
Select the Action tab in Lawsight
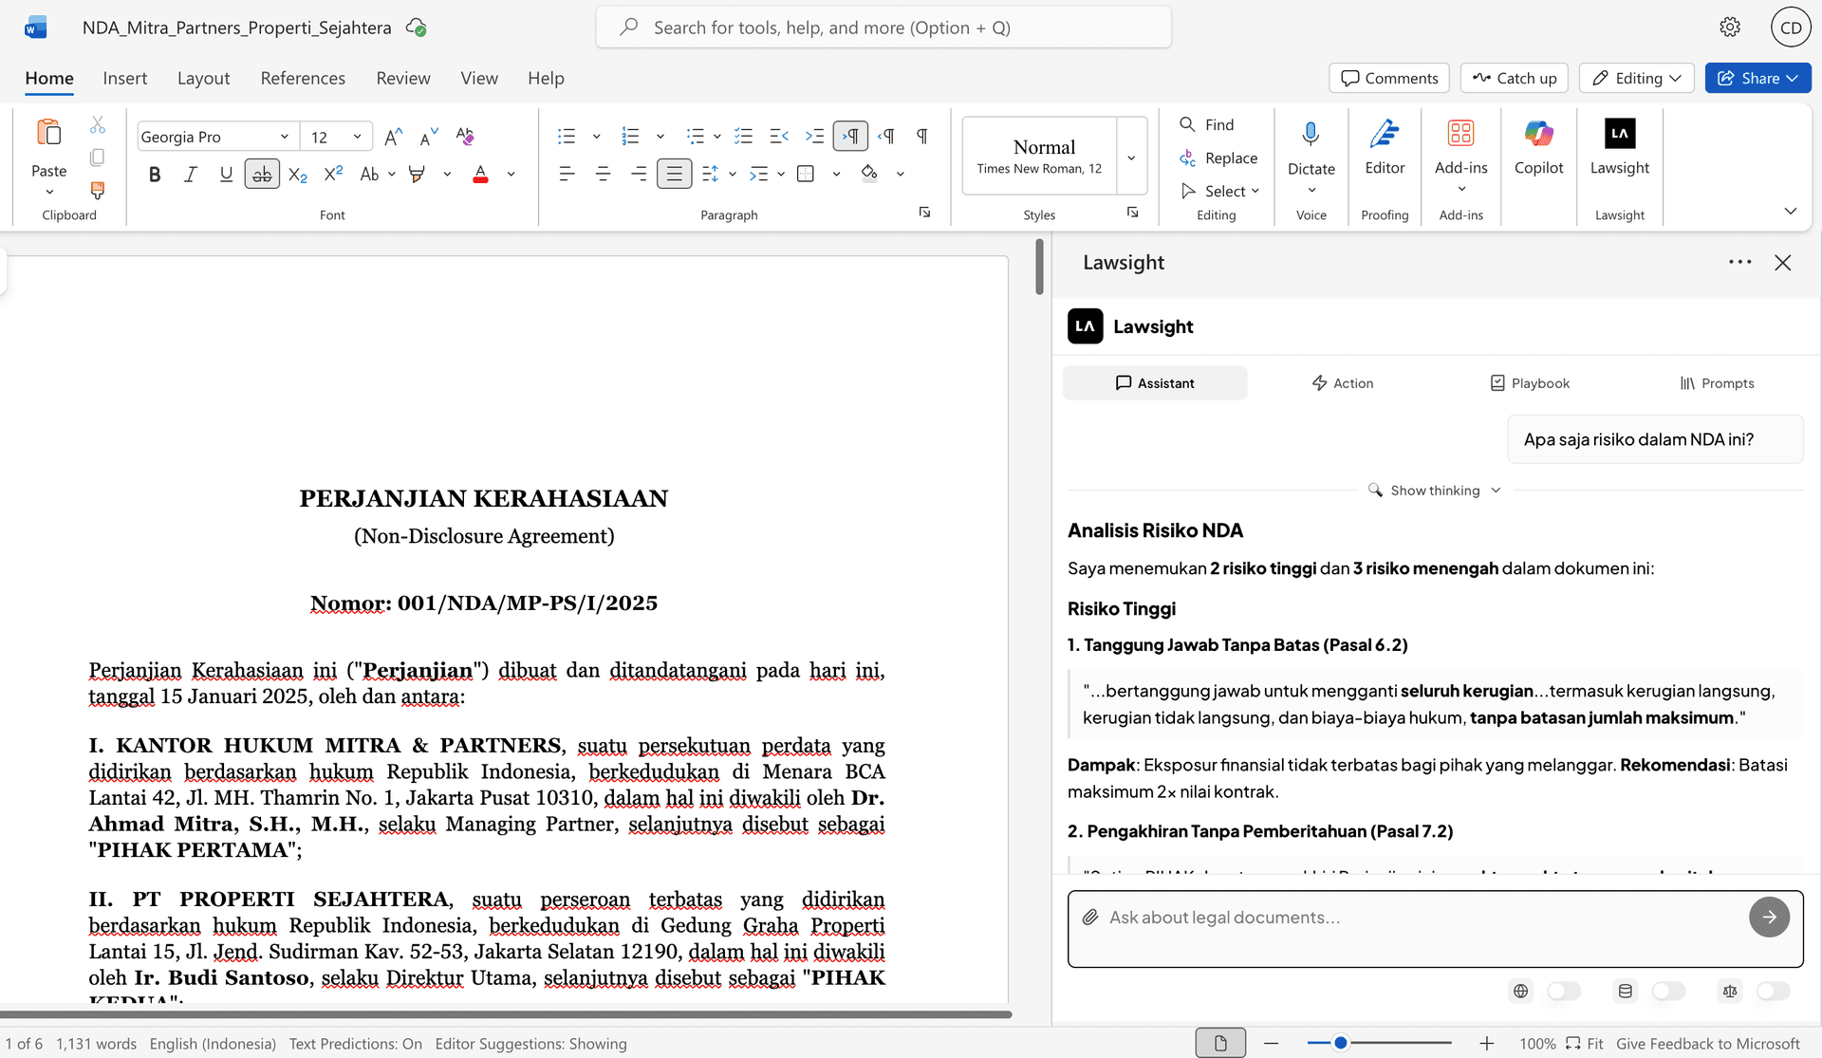coord(1342,382)
